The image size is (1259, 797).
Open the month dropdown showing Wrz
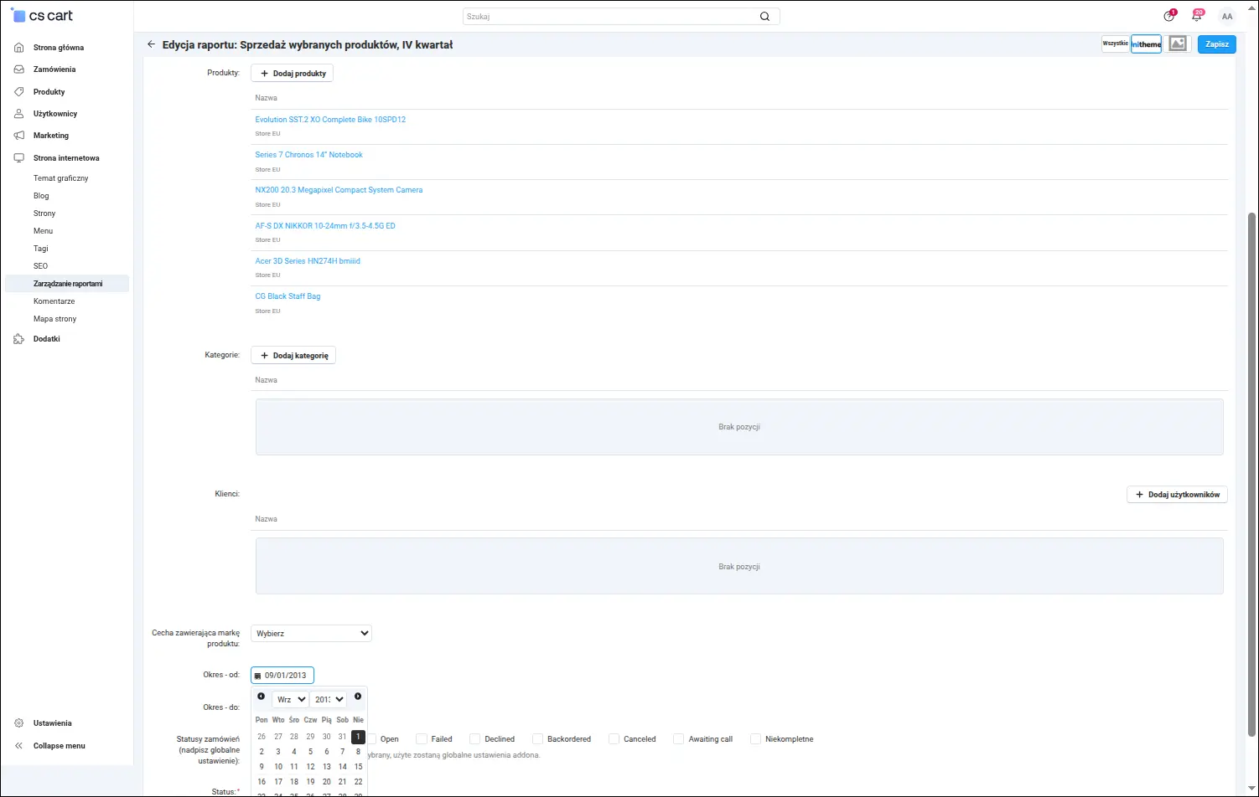pos(290,699)
